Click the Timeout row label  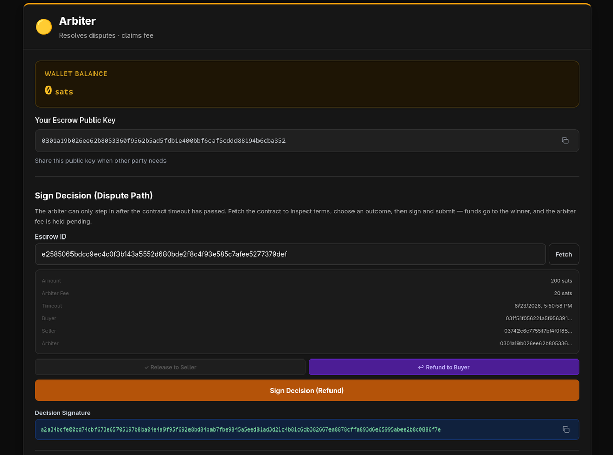(52, 306)
